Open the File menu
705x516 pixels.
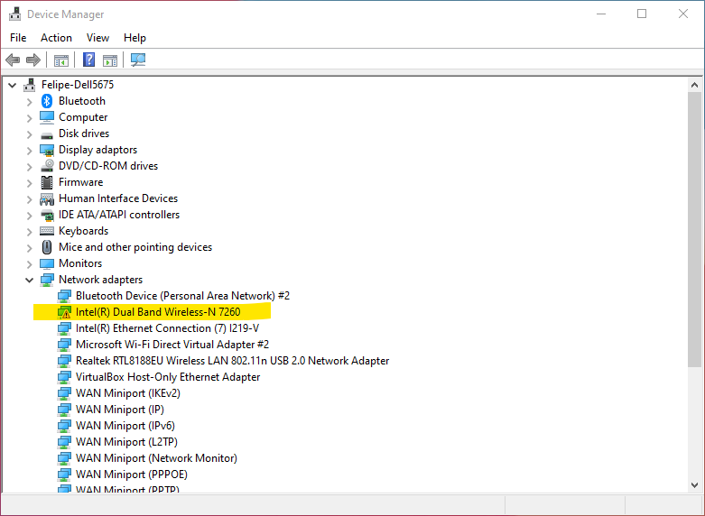coord(18,38)
